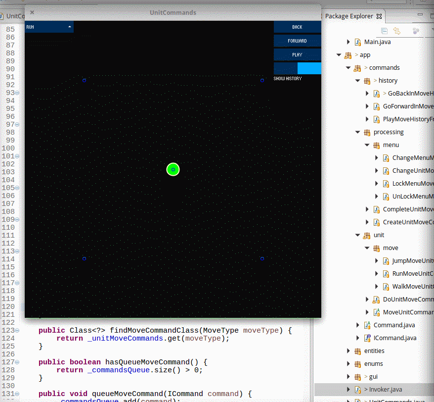Viewport: 434px width, 402px height.
Task: Expand the Invoker.java node
Action: coord(348,389)
